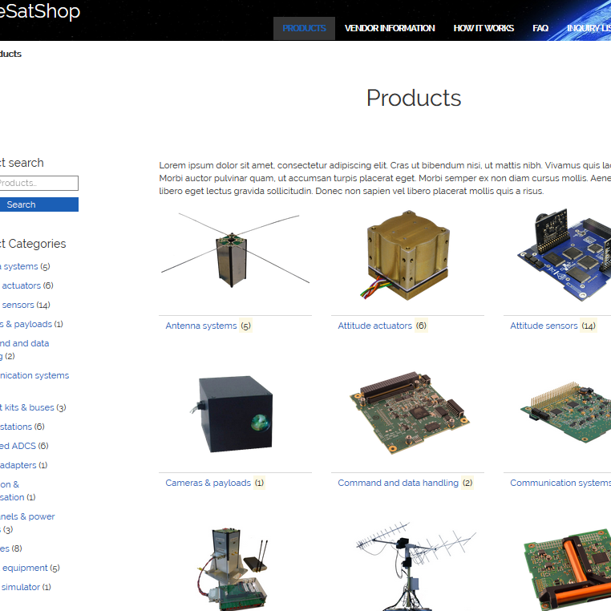Screen dimensions: 611x611
Task: Select sidebar category 'kits & buses (3)'
Action: (33, 407)
